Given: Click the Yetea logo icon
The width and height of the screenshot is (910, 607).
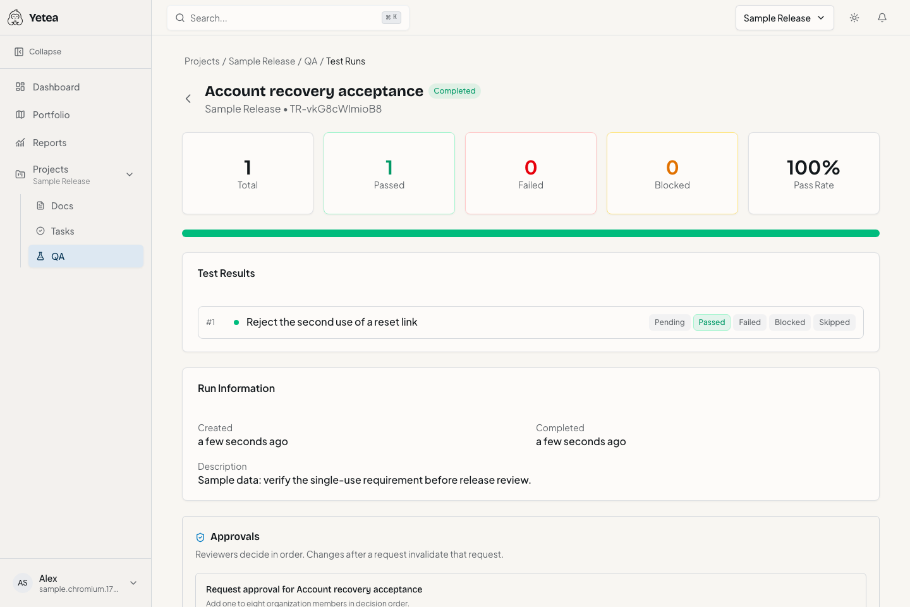Looking at the screenshot, I should click(15, 18).
